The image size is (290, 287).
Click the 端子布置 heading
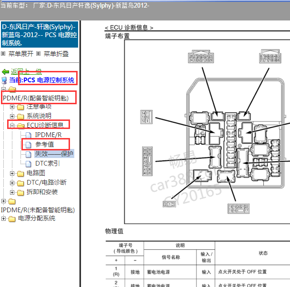[117, 36]
